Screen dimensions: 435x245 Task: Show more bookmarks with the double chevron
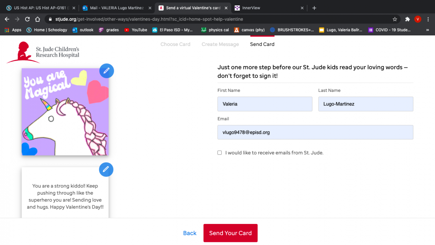(428, 30)
